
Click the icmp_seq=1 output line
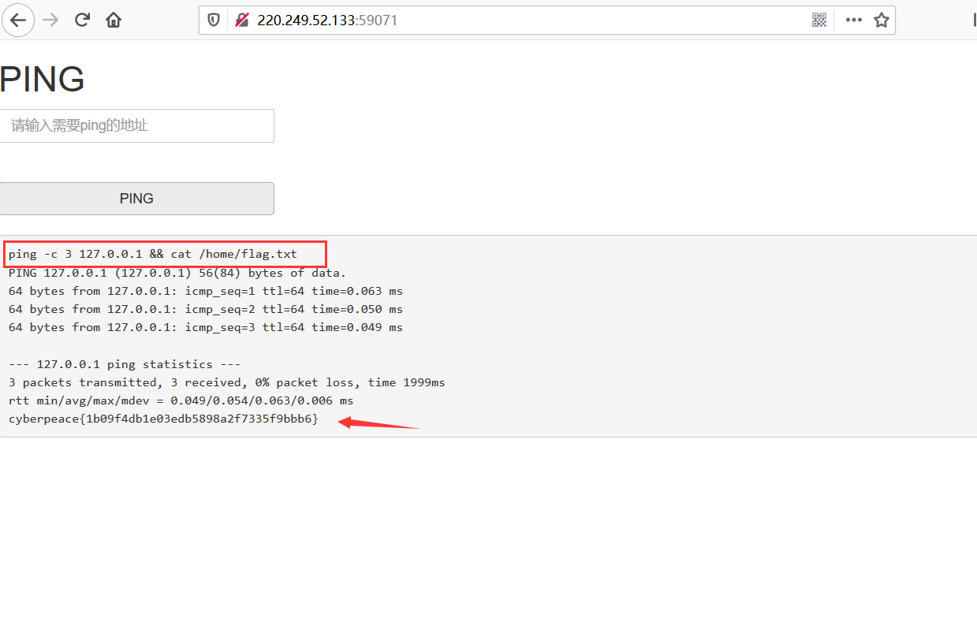(205, 291)
